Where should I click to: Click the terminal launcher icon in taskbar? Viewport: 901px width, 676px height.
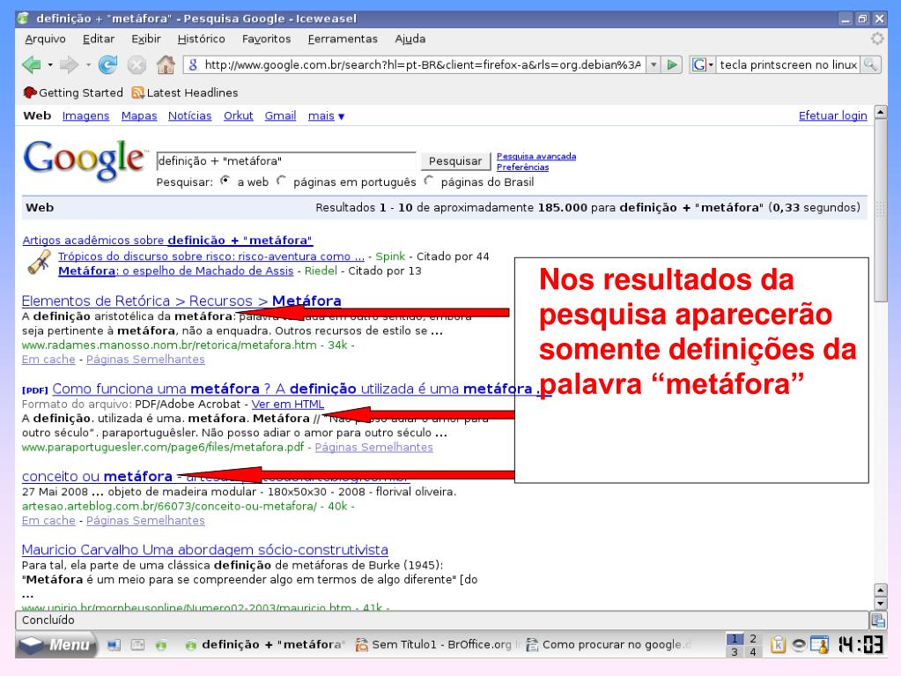click(137, 645)
